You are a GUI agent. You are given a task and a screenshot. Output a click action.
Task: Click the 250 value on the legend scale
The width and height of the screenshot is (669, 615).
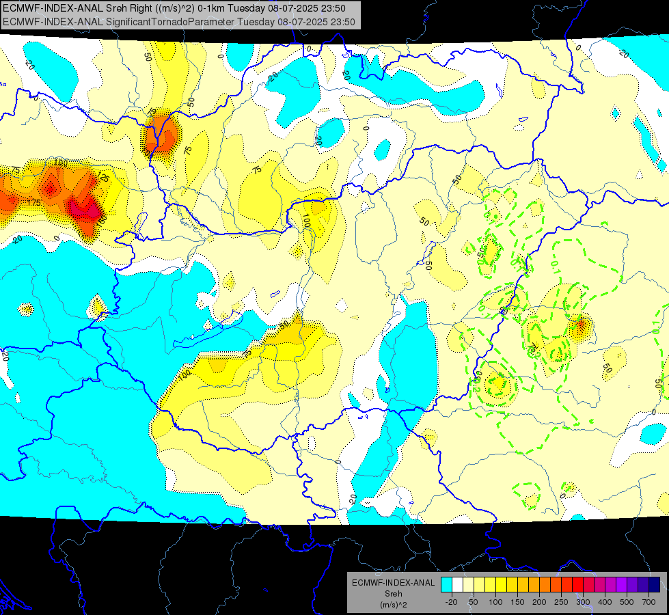(561, 602)
